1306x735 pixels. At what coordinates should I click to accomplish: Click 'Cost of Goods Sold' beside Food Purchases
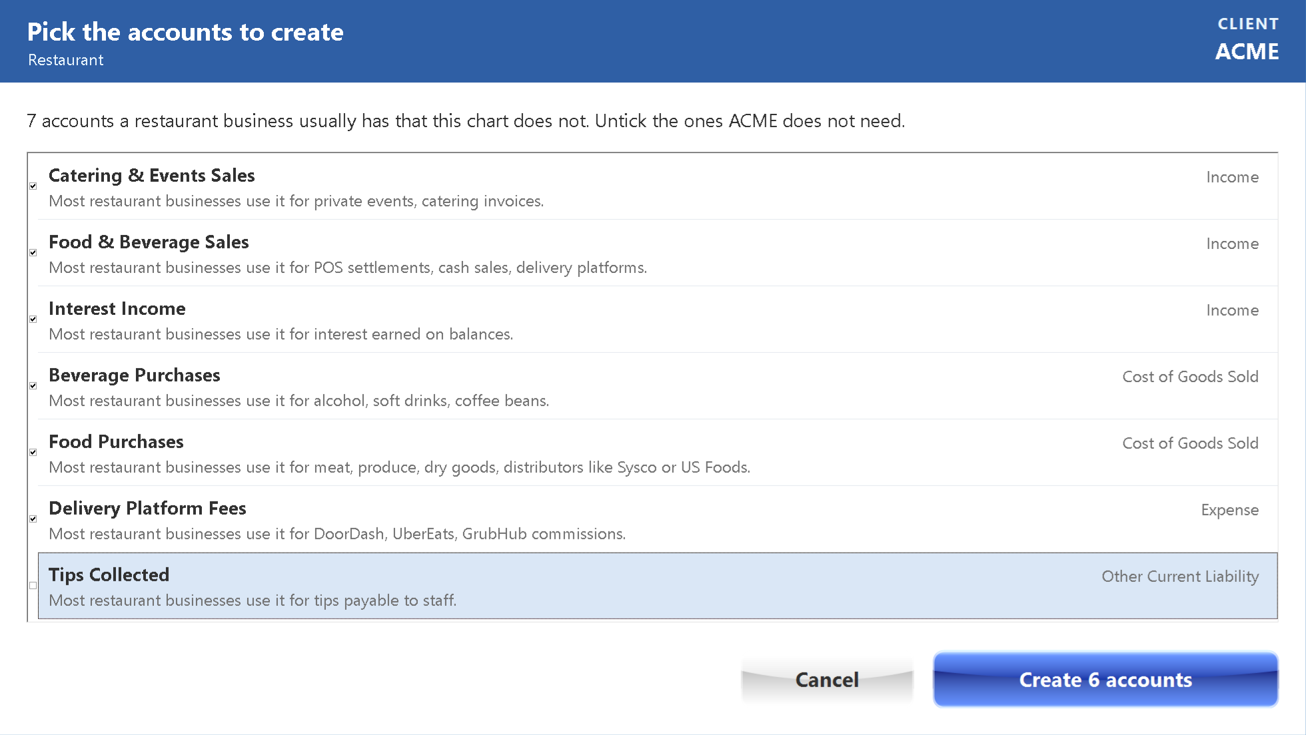click(1190, 443)
